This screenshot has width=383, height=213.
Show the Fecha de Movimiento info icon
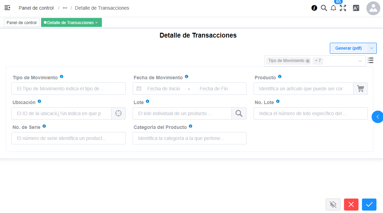tap(186, 77)
